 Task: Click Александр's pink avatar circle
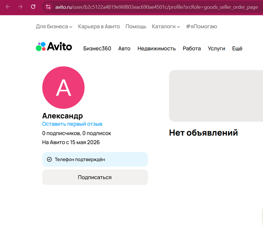63,87
